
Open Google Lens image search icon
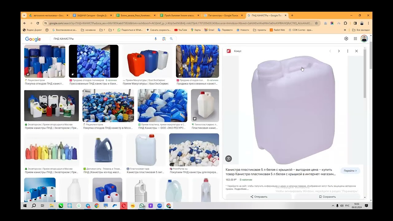[164, 39]
